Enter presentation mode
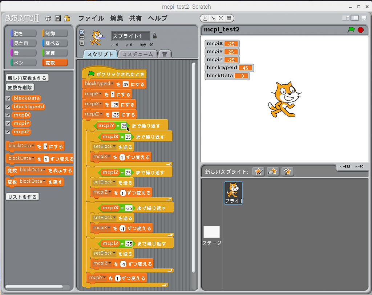The image size is (372, 295). pyautogui.click(x=364, y=18)
